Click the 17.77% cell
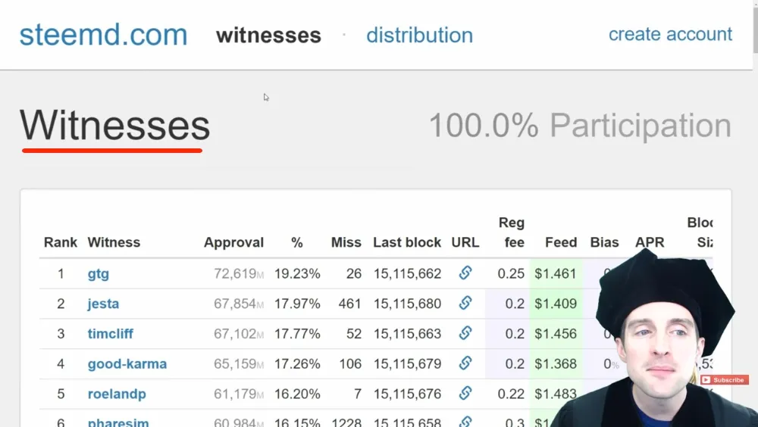Viewport: 758px width, 427px height. (x=297, y=334)
